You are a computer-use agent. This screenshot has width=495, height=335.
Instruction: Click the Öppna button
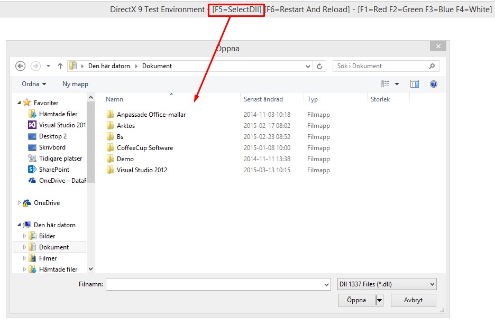pyautogui.click(x=356, y=300)
